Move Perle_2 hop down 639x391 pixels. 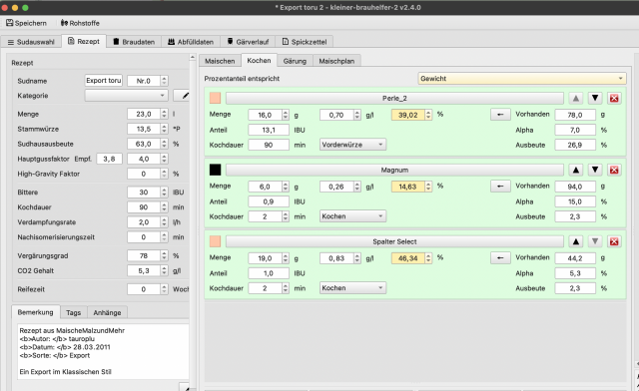click(x=595, y=98)
